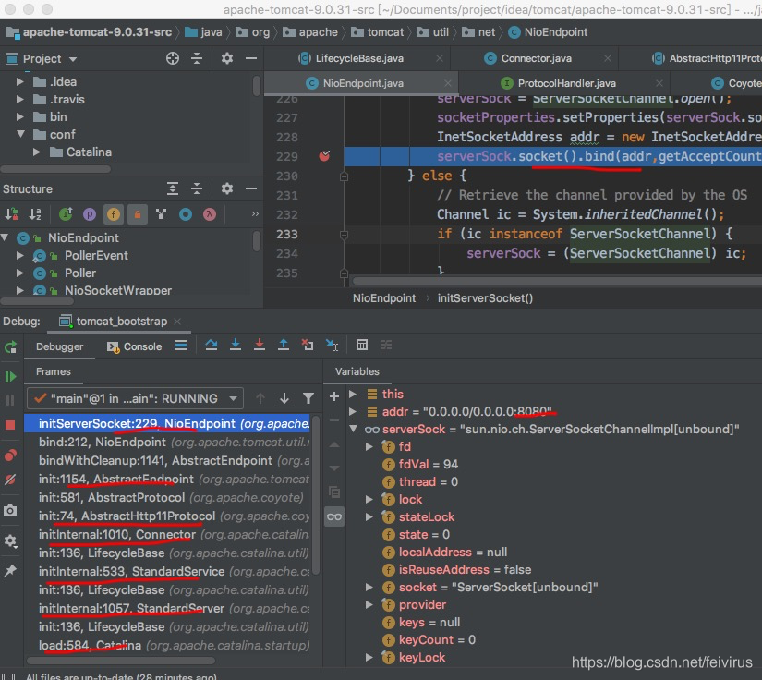
Task: Toggle sort alphabetically in Structure
Action: click(35, 213)
